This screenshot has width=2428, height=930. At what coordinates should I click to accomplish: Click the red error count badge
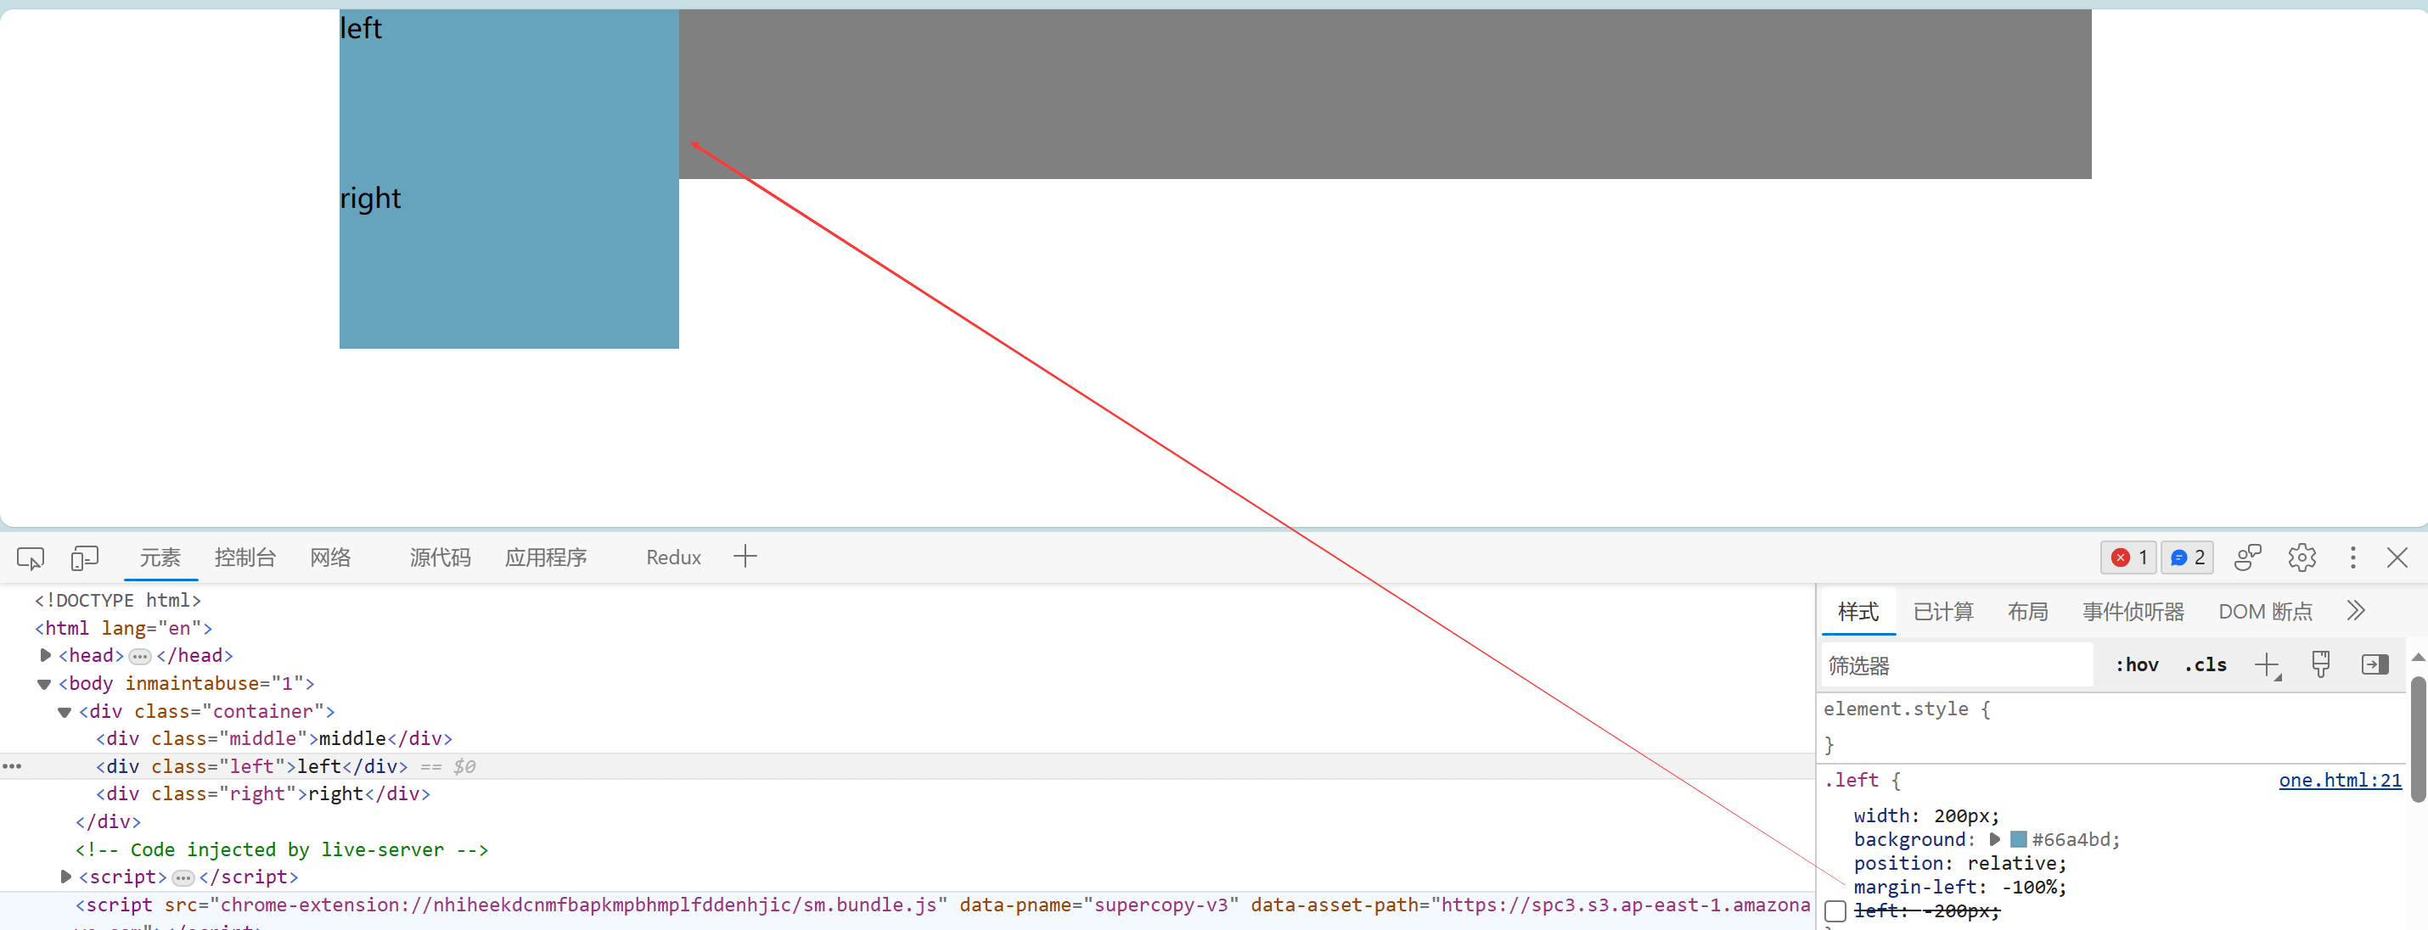tap(2128, 557)
